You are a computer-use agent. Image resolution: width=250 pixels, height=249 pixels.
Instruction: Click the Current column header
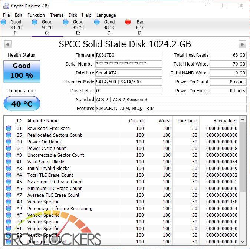coord(132,120)
